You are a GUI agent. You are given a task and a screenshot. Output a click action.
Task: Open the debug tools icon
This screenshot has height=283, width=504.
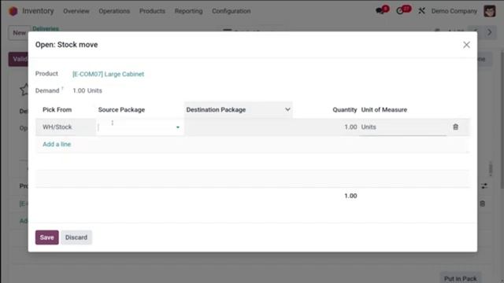(421, 11)
